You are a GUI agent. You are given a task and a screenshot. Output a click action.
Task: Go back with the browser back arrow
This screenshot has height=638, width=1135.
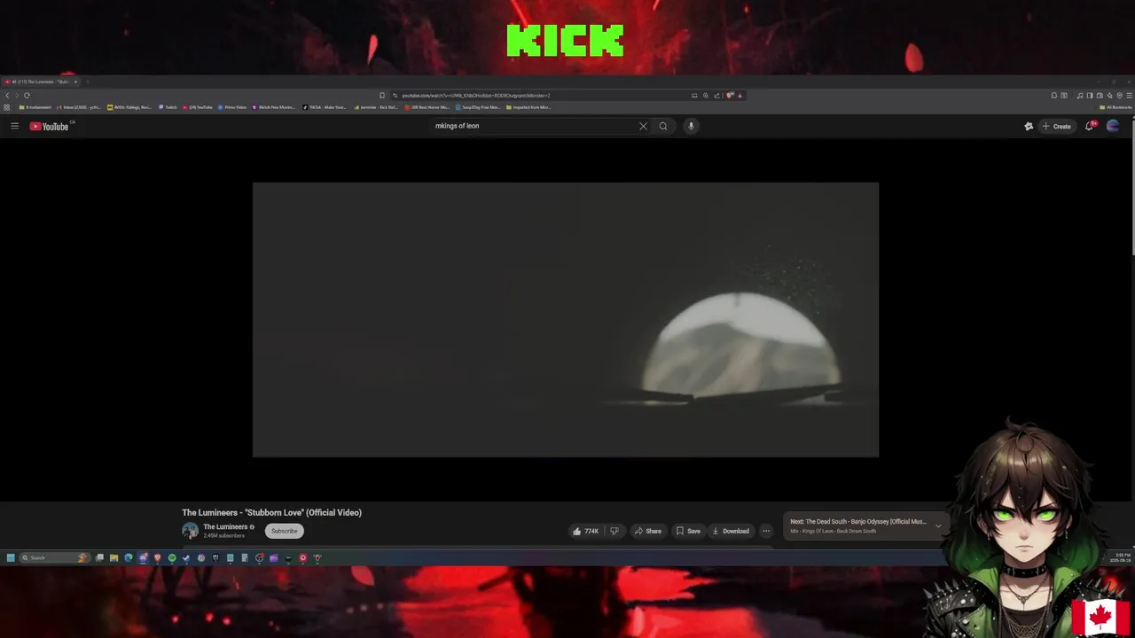pos(7,95)
